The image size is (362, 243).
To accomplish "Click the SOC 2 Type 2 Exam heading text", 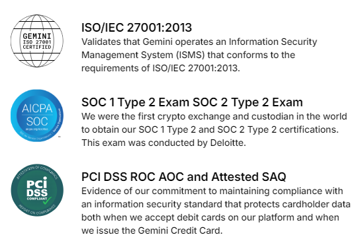I will coord(248,102).
